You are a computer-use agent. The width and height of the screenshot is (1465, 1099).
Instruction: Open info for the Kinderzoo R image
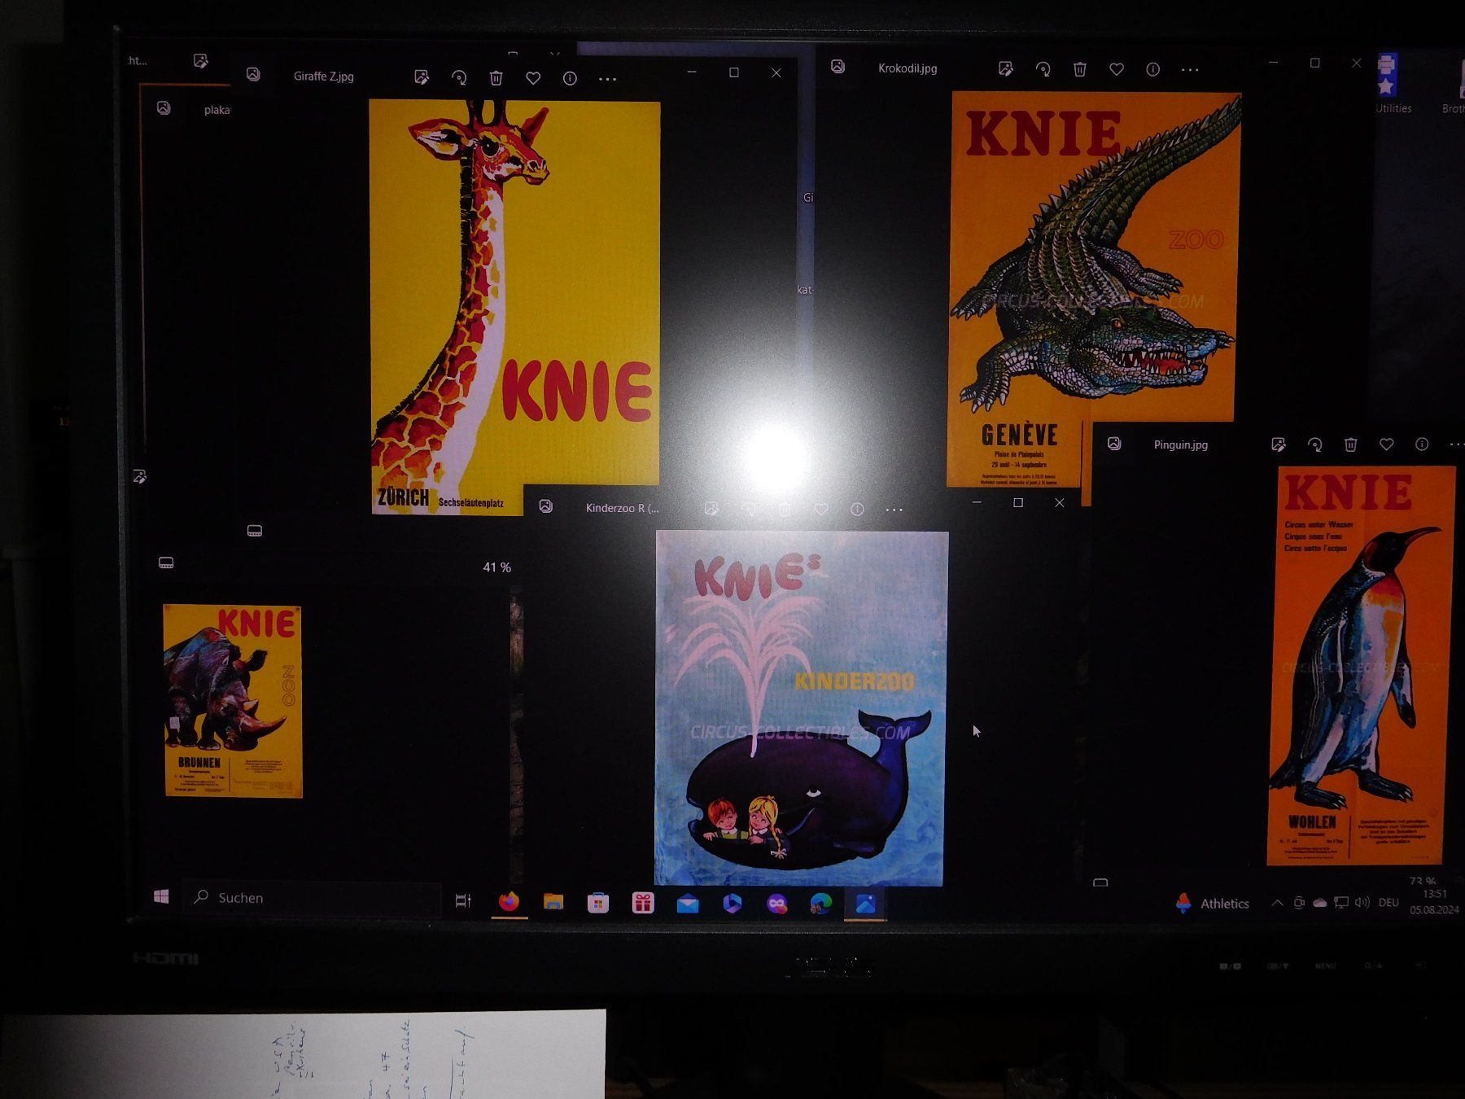857,510
